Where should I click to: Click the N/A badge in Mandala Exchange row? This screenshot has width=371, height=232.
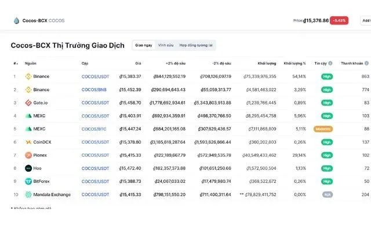tap(327, 195)
